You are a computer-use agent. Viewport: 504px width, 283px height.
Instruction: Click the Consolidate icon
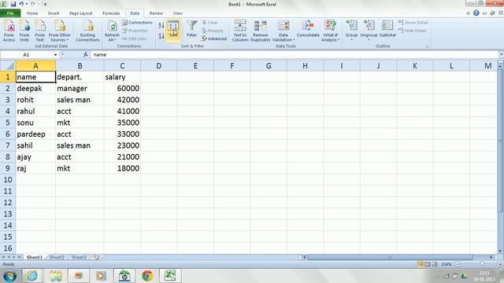click(308, 29)
